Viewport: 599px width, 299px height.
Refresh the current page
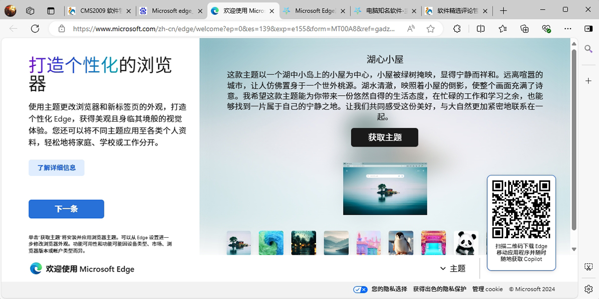(35, 29)
